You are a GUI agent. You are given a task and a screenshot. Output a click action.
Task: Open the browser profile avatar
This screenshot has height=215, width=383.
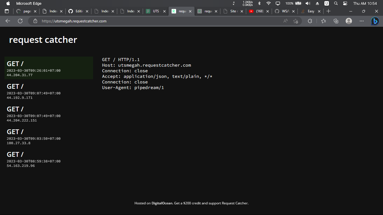pos(349,21)
